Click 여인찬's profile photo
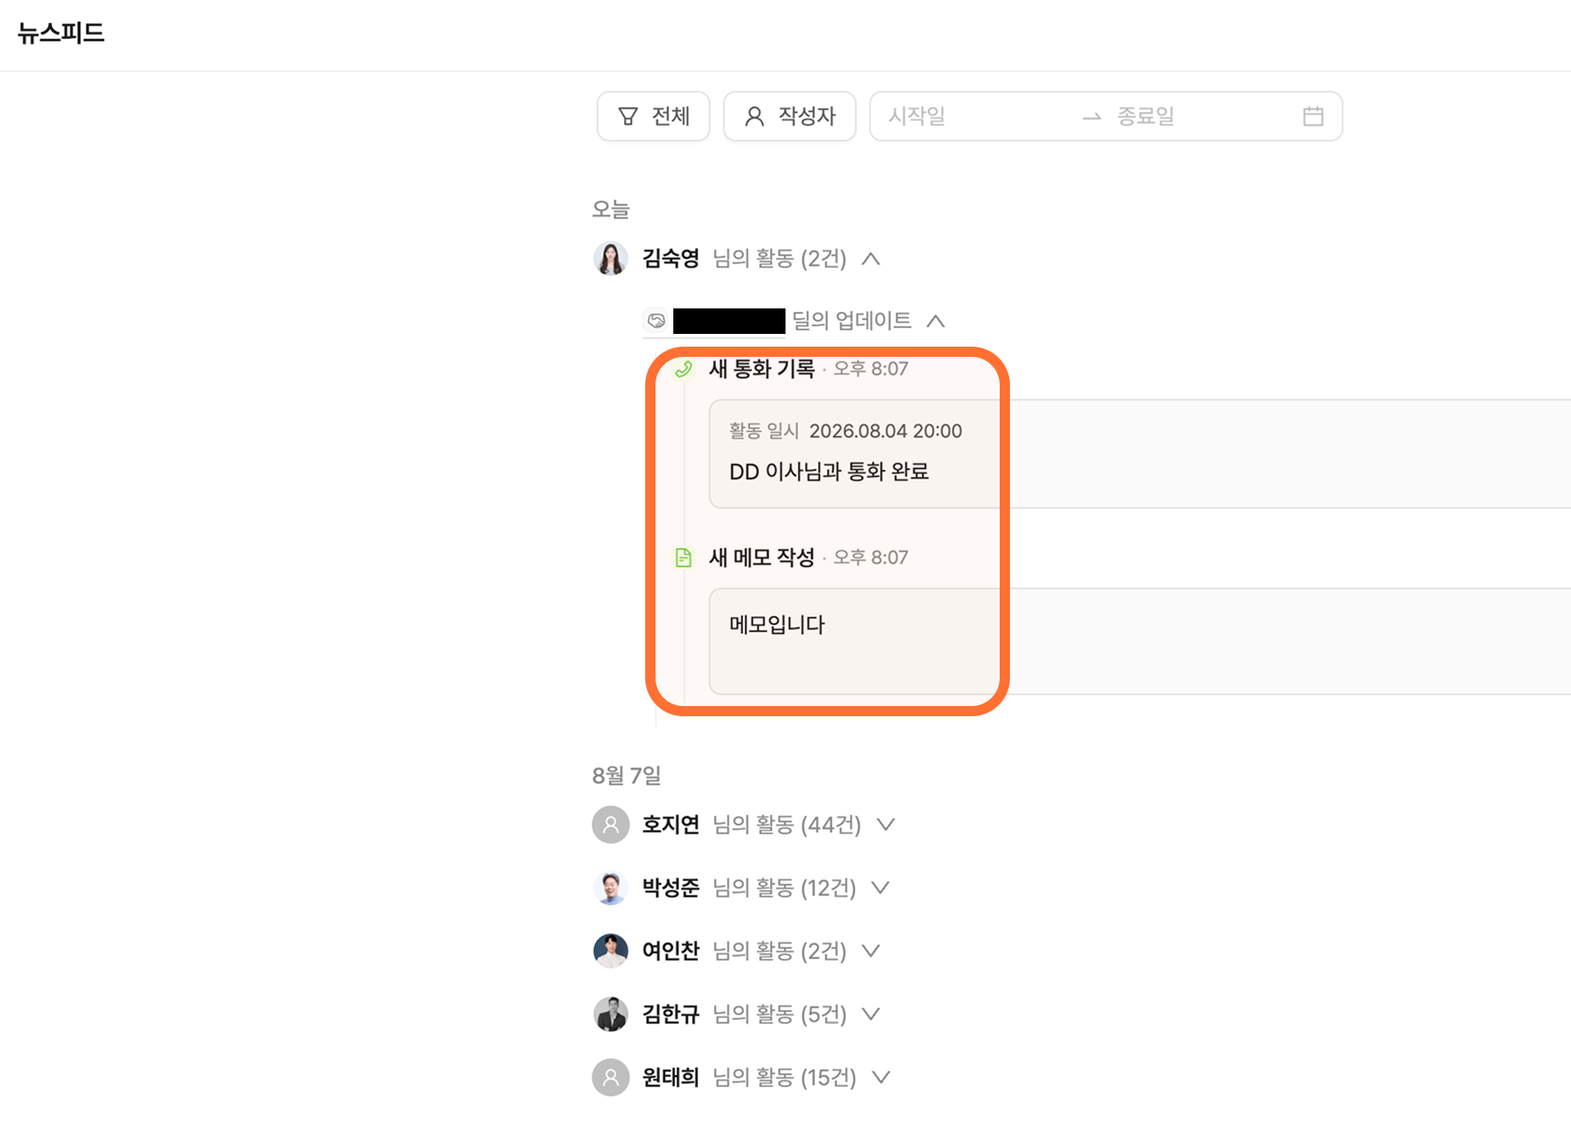This screenshot has width=1571, height=1147. (x=610, y=951)
